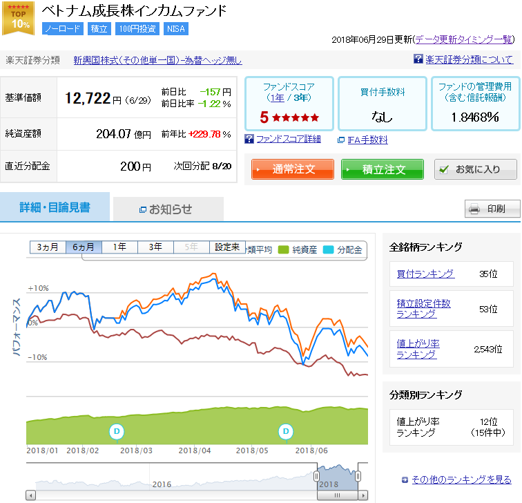Select the 3ヵ月 chart period

pyautogui.click(x=48, y=247)
